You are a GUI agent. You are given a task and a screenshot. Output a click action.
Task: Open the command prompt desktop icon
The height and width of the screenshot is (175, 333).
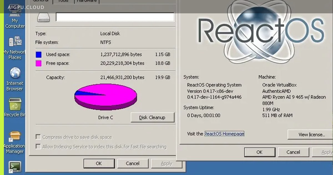tap(15, 166)
